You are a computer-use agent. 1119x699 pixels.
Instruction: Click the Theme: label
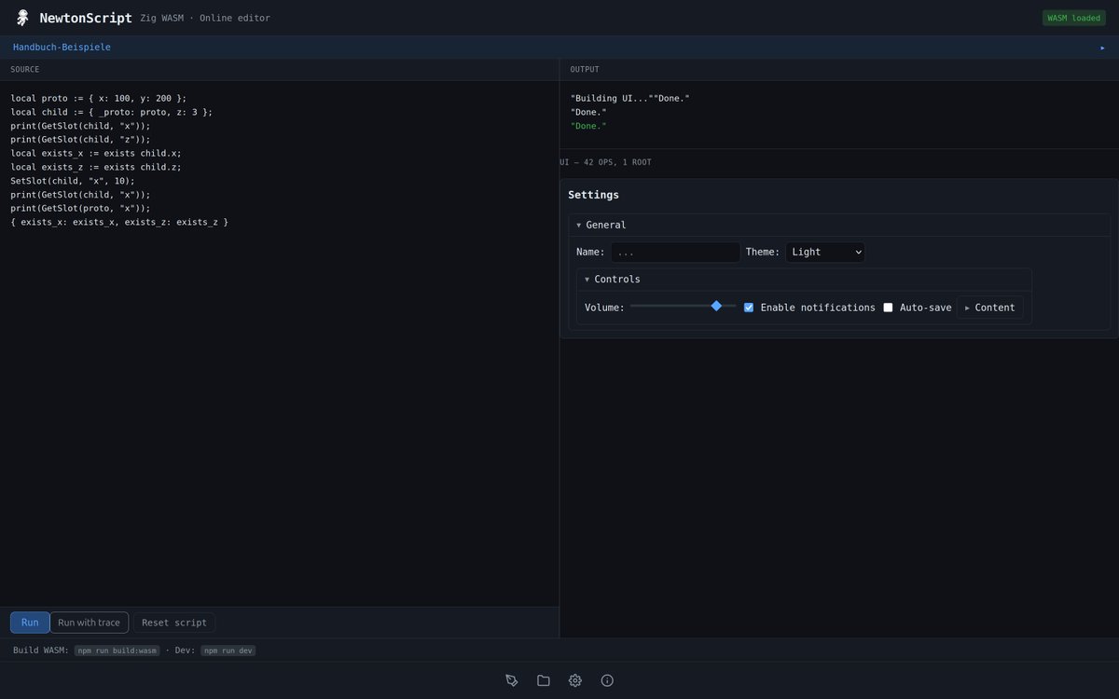(x=763, y=252)
